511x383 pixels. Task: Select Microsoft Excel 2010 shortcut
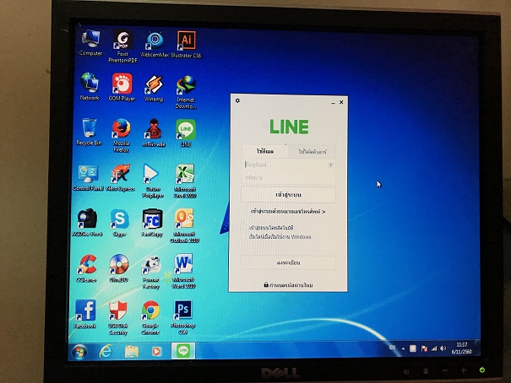(185, 181)
